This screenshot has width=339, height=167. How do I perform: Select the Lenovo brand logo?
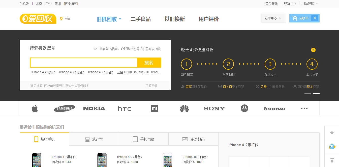pos(274,108)
